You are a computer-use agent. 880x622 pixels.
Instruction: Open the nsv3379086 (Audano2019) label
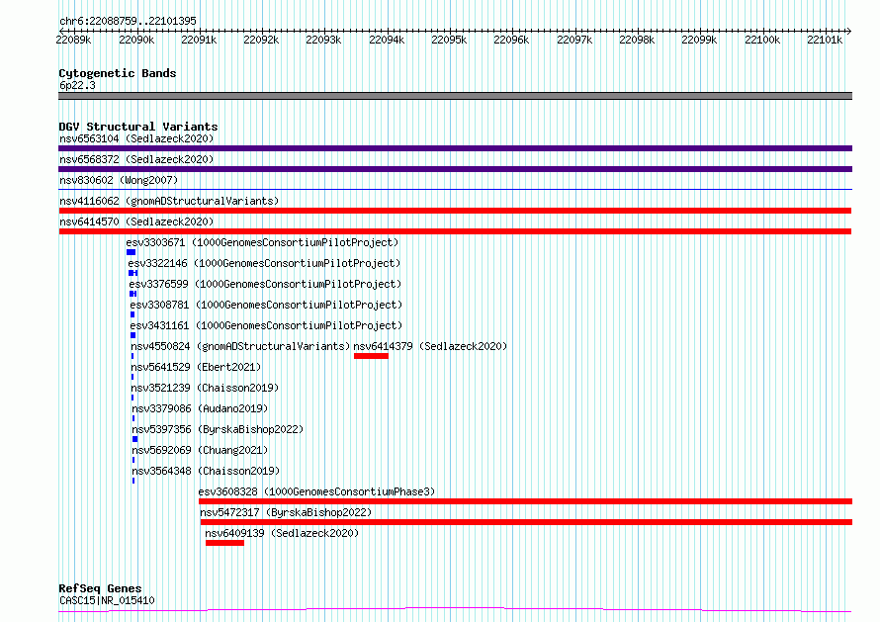tap(200, 408)
